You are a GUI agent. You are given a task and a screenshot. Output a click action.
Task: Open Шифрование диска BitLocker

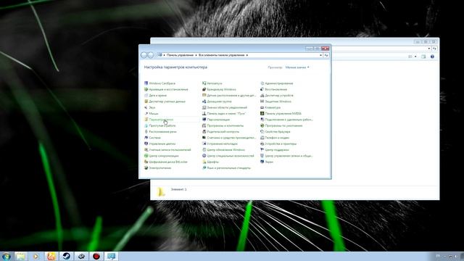pyautogui.click(x=166, y=162)
